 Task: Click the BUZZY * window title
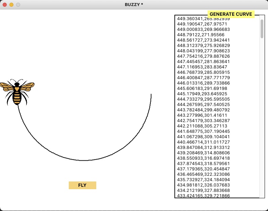click(134, 5)
